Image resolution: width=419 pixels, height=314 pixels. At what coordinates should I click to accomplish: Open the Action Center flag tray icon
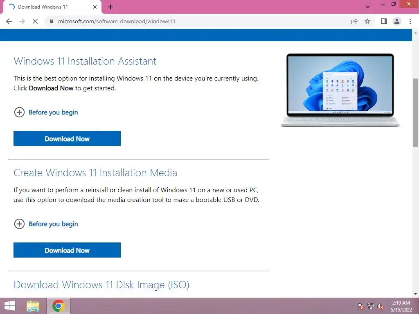click(361, 306)
